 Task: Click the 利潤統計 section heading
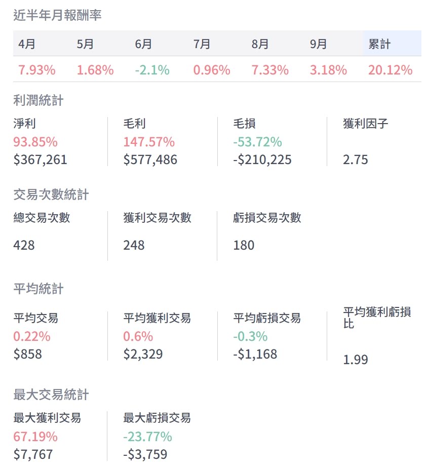(38, 100)
